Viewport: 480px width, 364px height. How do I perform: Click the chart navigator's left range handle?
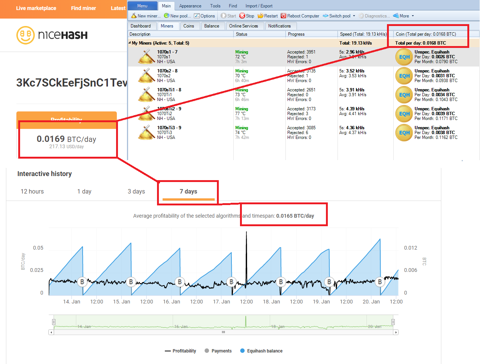click(54, 322)
